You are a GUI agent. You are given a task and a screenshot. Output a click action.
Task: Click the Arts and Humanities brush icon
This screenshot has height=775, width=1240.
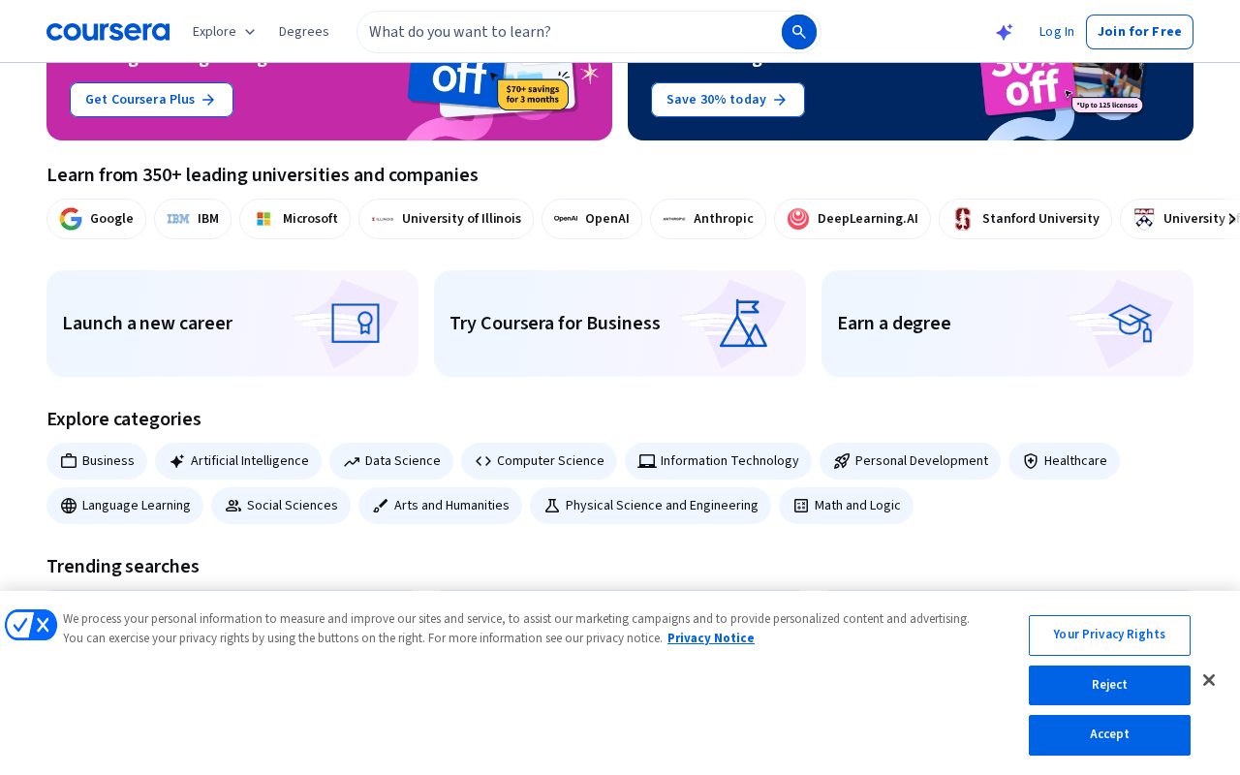coord(381,506)
